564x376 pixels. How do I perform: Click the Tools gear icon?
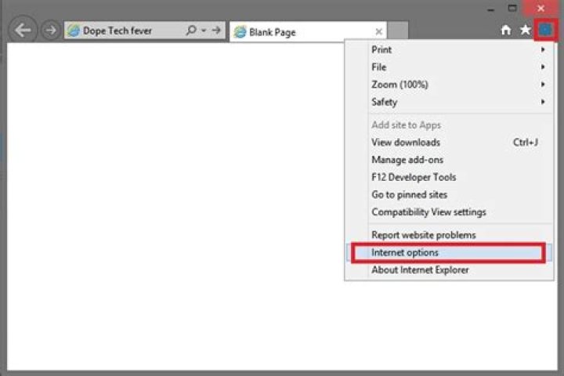[x=545, y=30]
